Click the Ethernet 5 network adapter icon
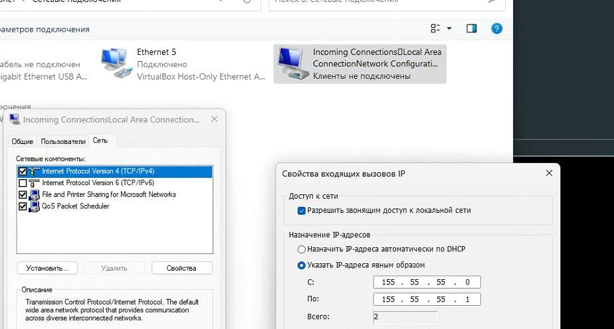The width and height of the screenshot is (614, 329). click(x=117, y=63)
